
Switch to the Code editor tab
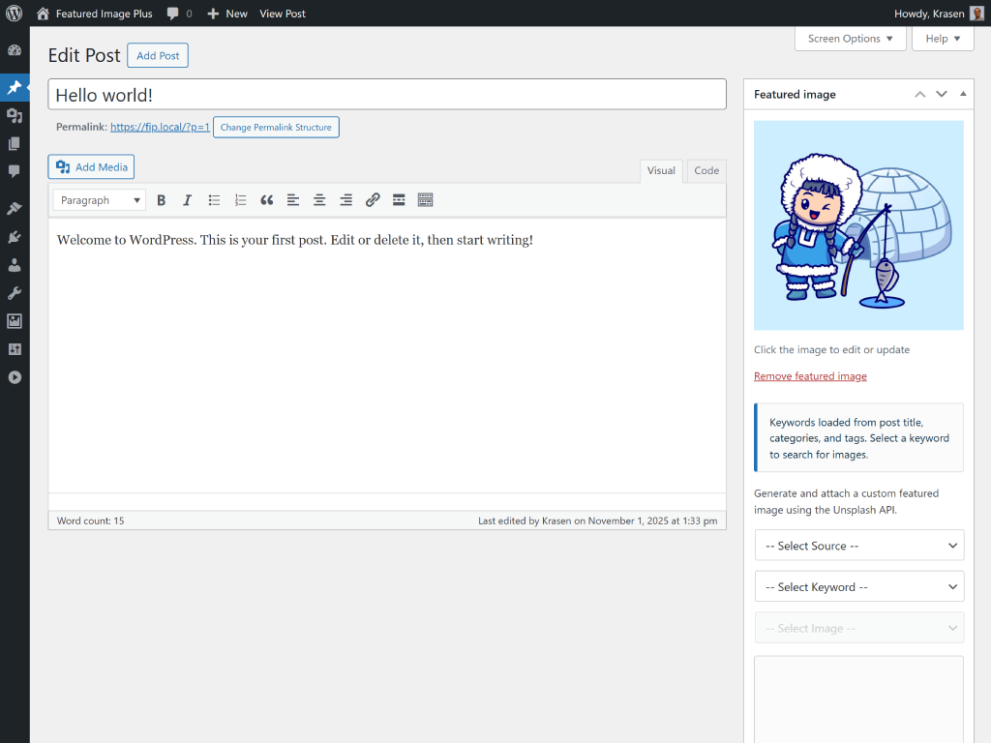706,170
